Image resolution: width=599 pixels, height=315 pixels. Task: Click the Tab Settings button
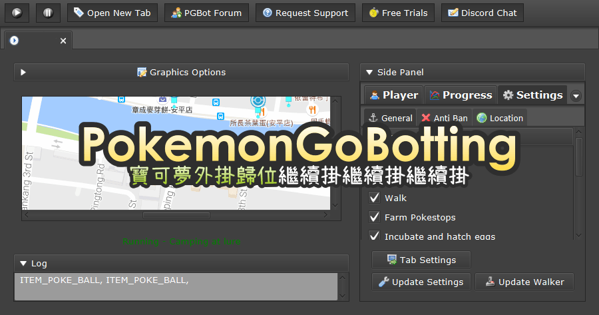421,260
